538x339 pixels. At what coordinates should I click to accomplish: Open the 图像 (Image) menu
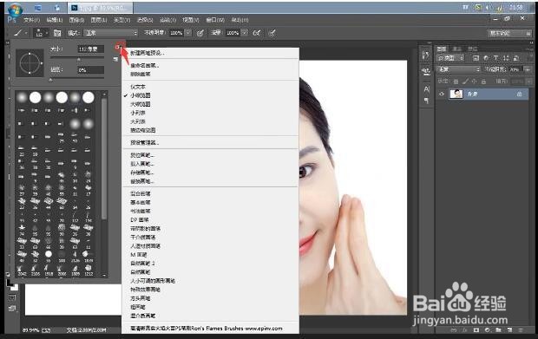(76, 20)
